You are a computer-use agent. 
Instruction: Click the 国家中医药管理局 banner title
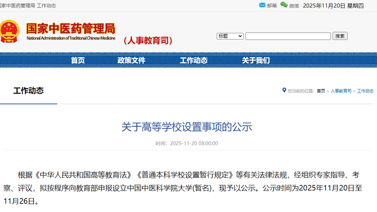pyautogui.click(x=70, y=28)
